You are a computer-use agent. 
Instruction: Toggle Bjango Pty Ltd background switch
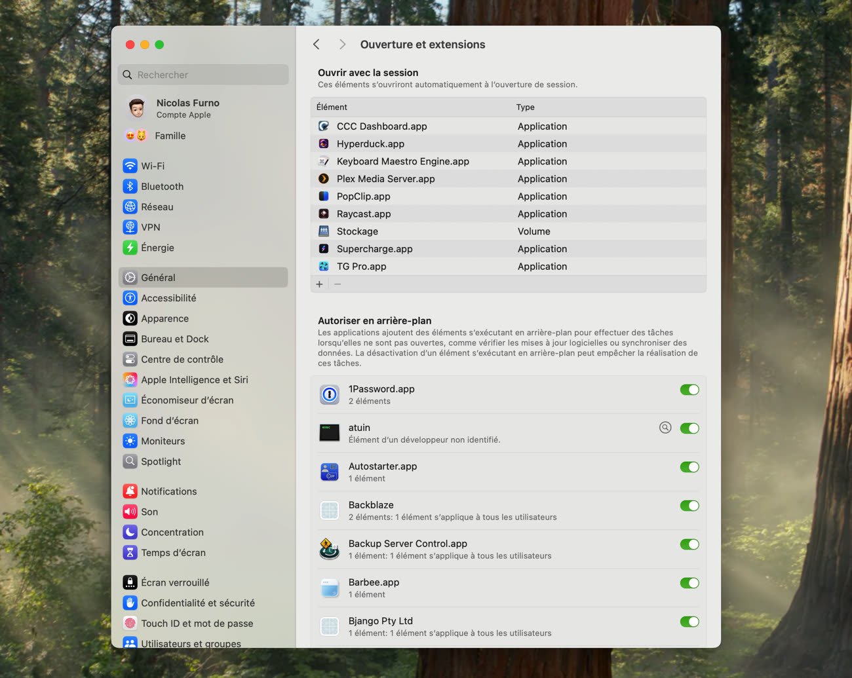tap(689, 622)
